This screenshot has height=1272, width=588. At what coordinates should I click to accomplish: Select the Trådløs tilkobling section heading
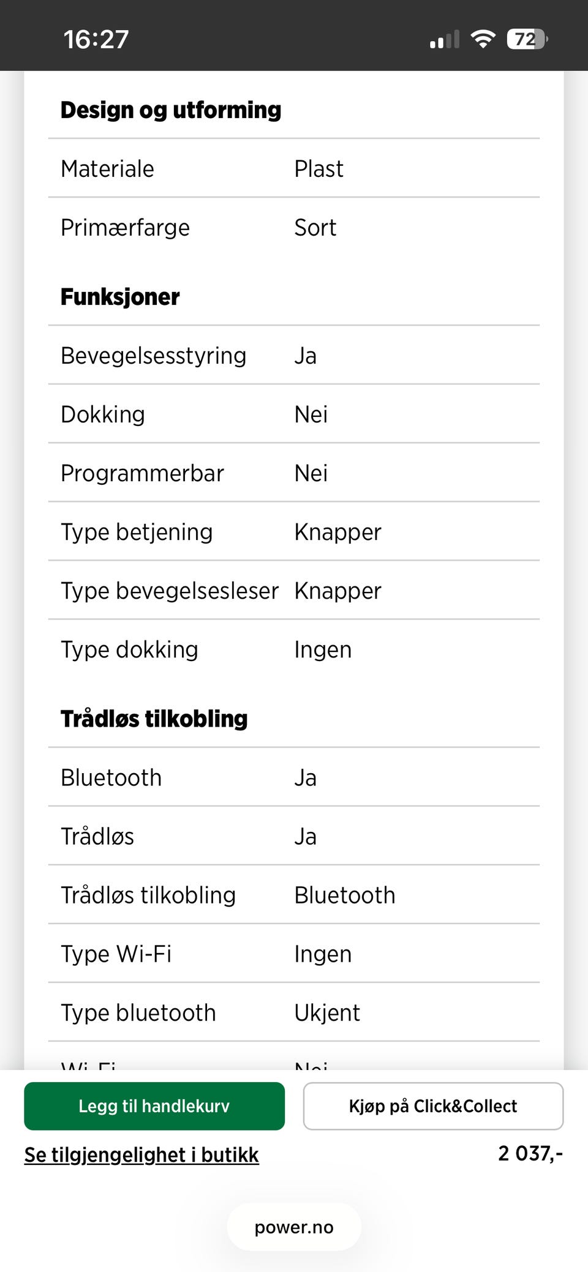(x=154, y=719)
